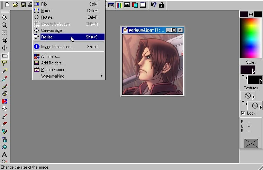Choose Canvas Size... from the menu
This screenshot has width=263, height=170.
tap(69, 30)
